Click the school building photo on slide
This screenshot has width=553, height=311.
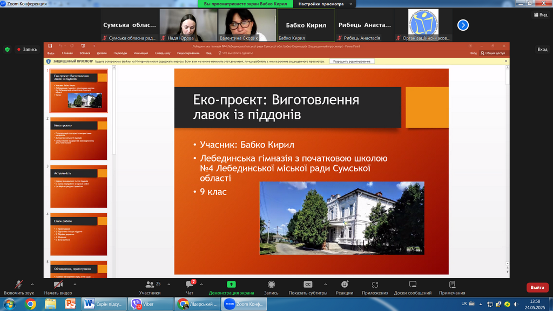point(342,218)
